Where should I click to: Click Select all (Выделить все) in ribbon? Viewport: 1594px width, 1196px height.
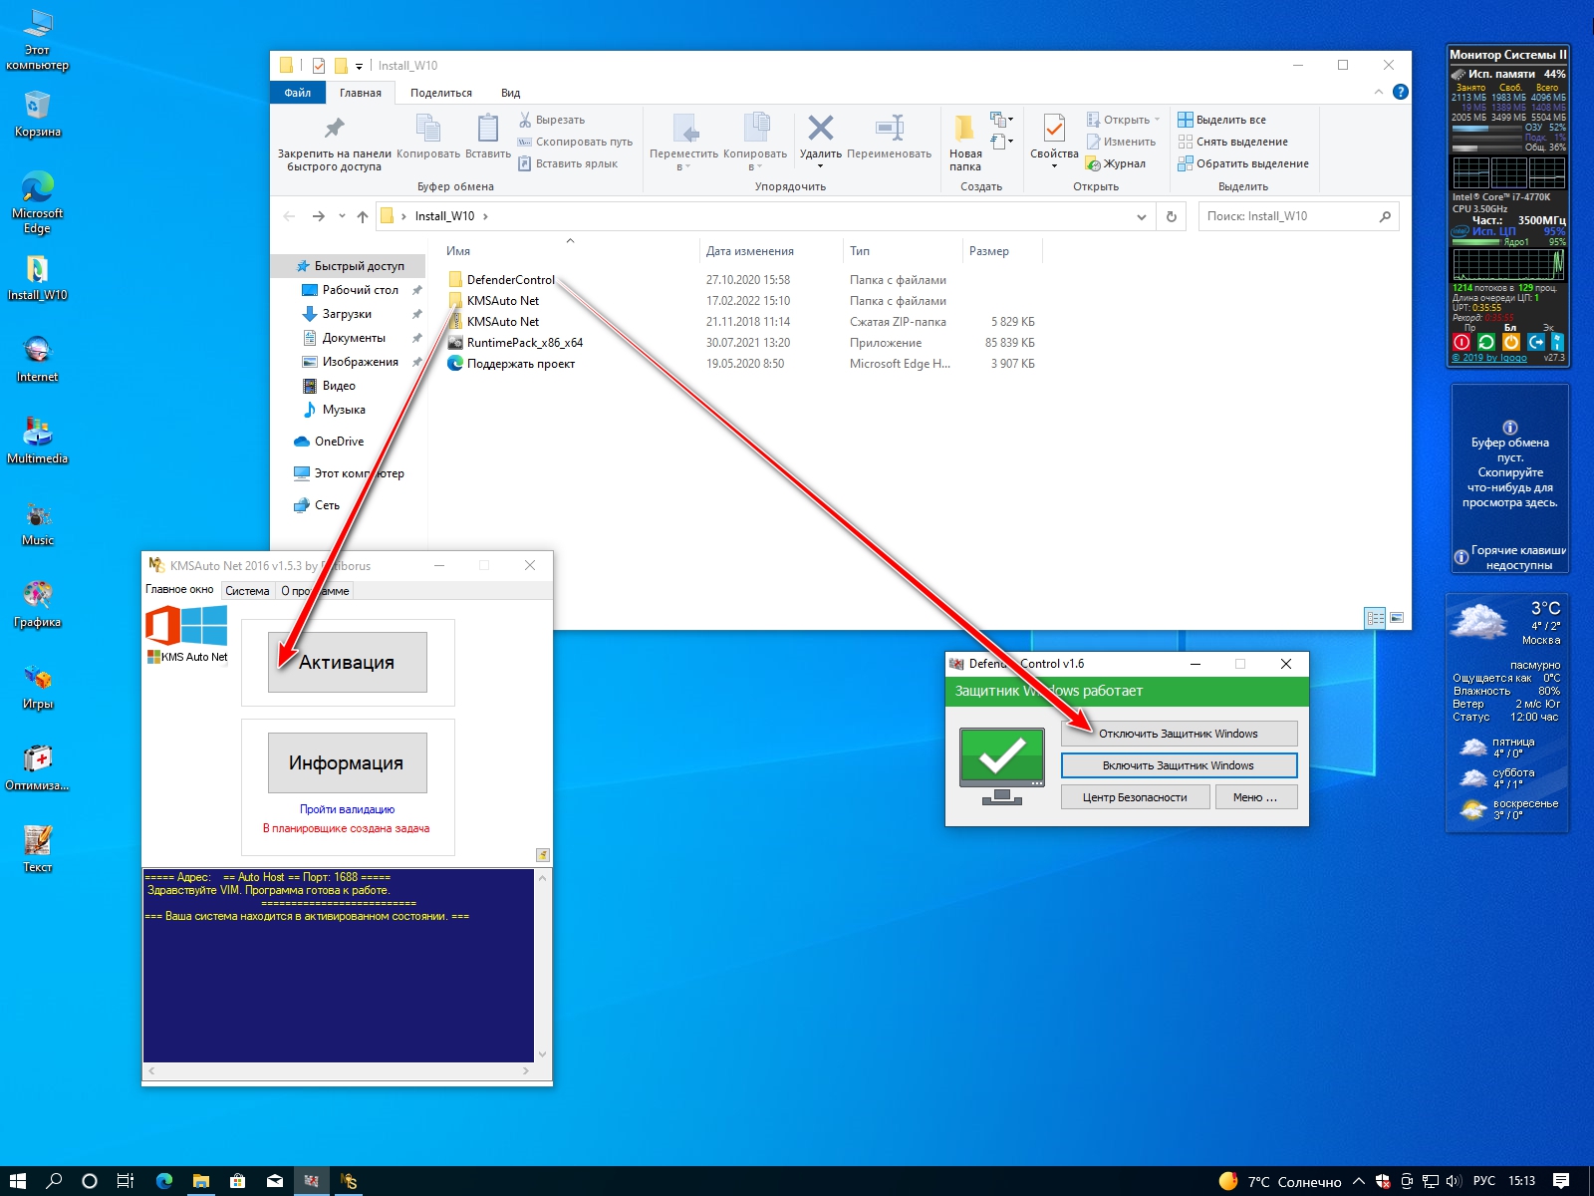1221,120
